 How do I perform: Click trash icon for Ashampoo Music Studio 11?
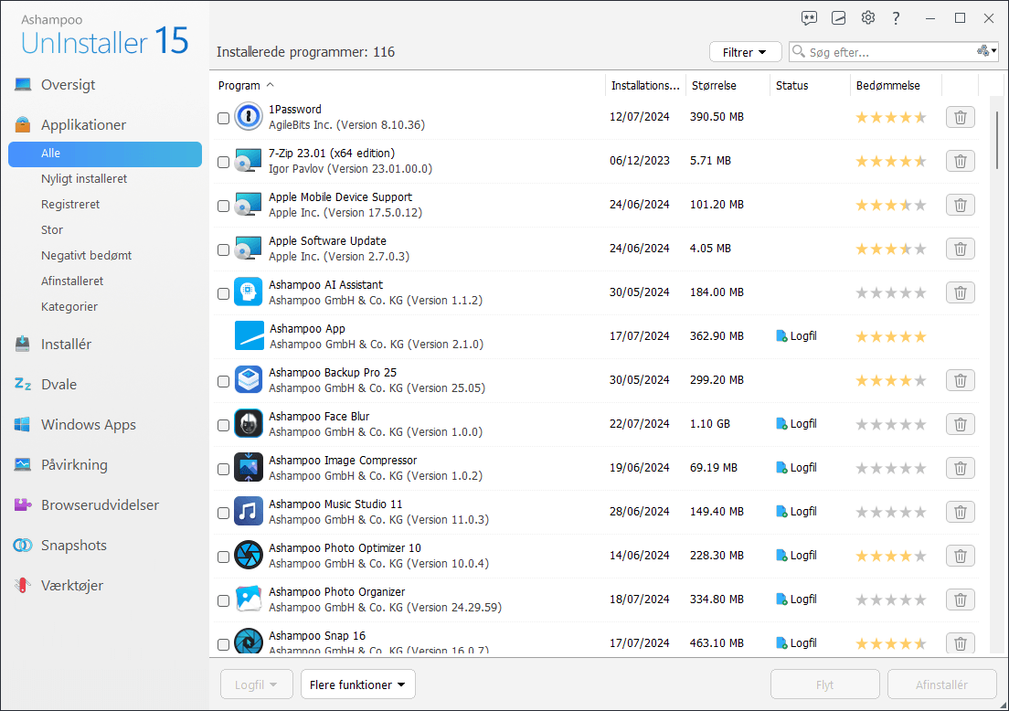(960, 512)
